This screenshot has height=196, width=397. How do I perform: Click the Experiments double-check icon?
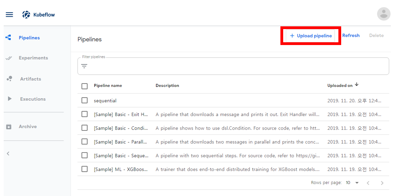point(9,58)
